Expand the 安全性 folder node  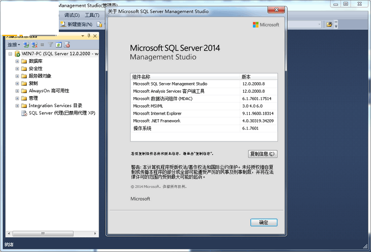[17, 69]
